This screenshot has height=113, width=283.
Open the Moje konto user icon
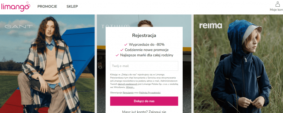tap(277, 4)
